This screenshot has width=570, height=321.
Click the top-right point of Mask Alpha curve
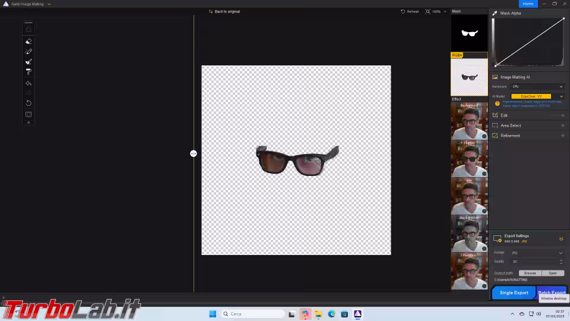(563, 18)
